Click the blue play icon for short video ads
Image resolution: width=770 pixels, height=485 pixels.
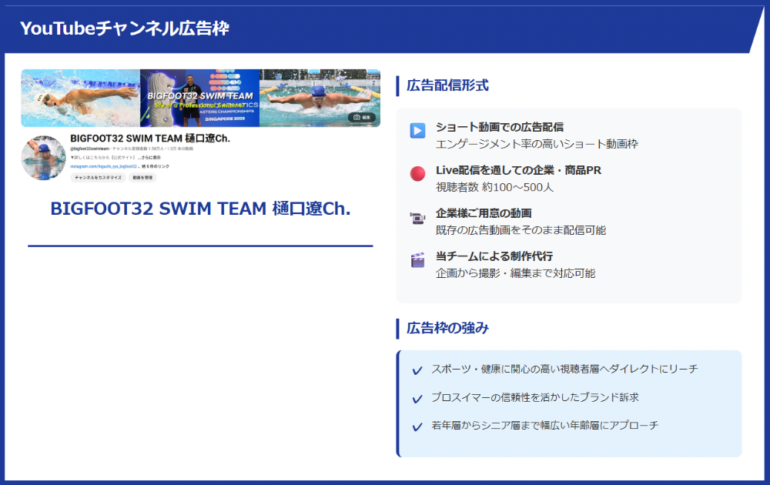tap(417, 131)
